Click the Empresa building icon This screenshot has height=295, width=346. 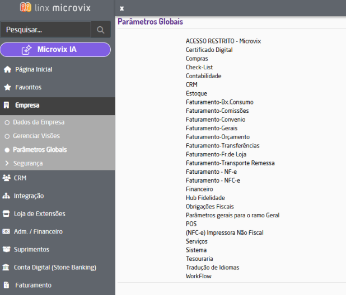pyautogui.click(x=7, y=105)
